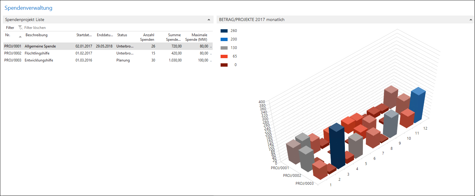Click the Spendenverwaltung page title

click(x=28, y=8)
